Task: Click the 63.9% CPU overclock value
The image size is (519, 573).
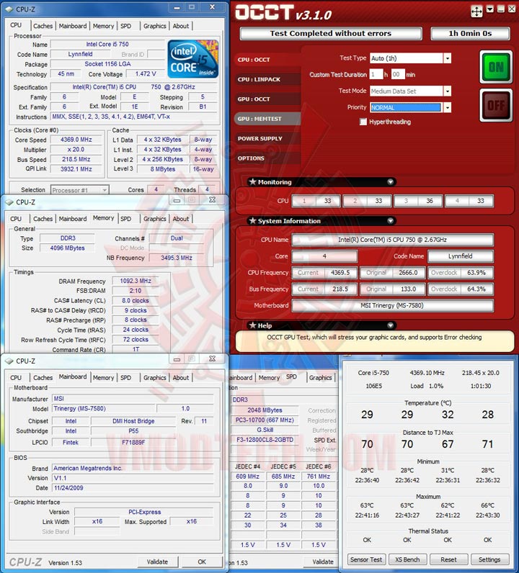Action: point(476,273)
